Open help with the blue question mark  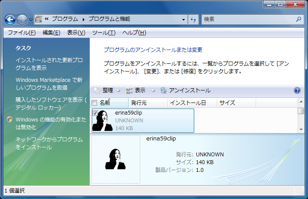point(297,90)
